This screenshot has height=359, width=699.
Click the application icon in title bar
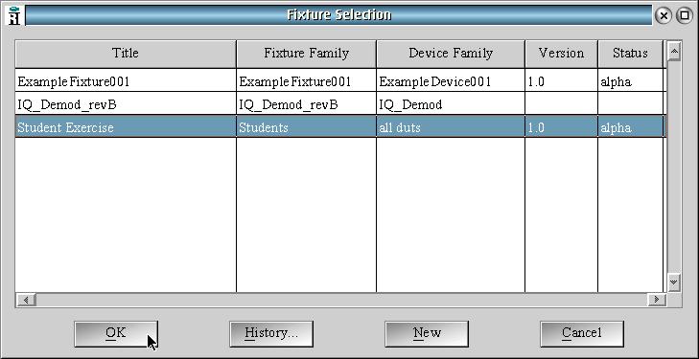pos(14,15)
